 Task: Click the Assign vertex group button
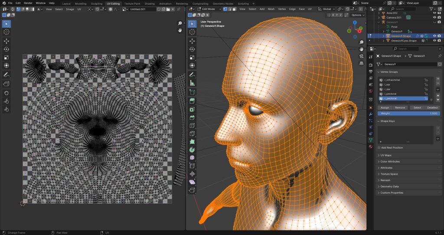pyautogui.click(x=385, y=108)
